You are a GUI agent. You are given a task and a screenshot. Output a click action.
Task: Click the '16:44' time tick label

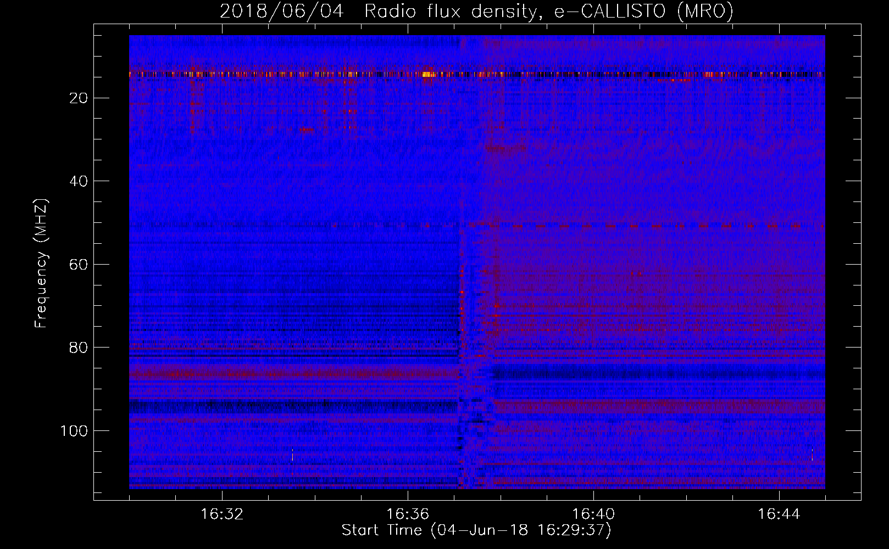[779, 514]
